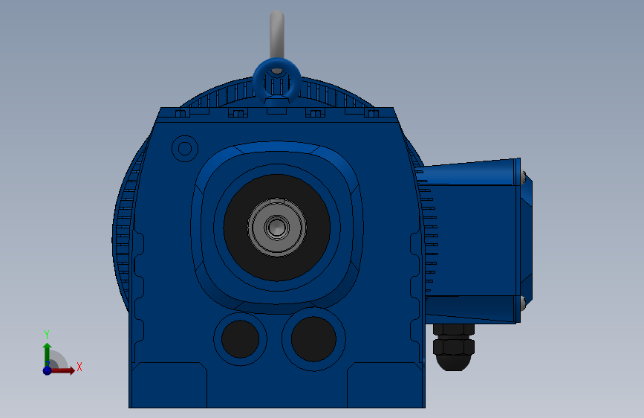Pick the black cable gland under terminal box

453,347
